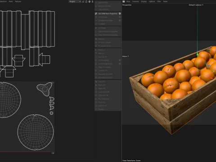216x162 pixels.
Task: Choose Cycle UV CW
Action: (108, 95)
